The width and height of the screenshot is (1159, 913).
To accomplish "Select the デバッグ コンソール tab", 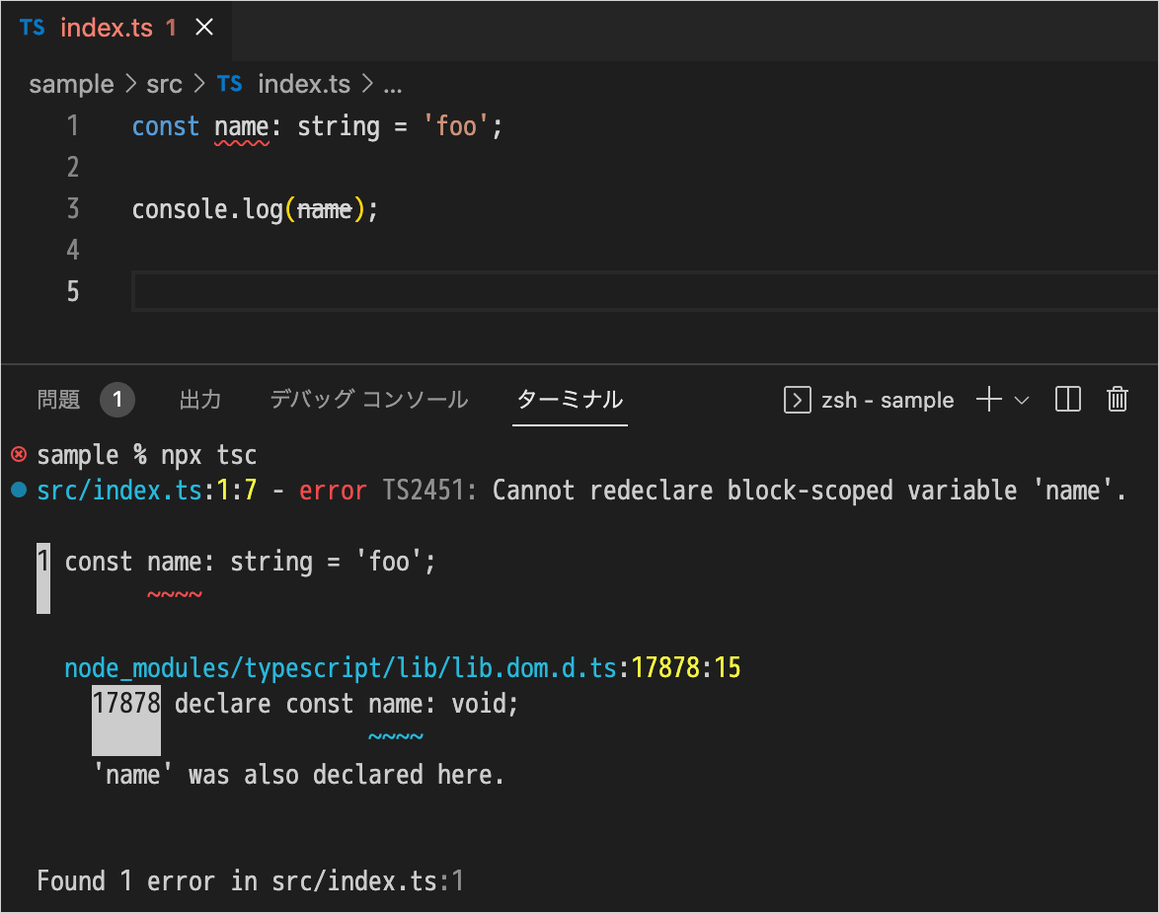I will (368, 400).
